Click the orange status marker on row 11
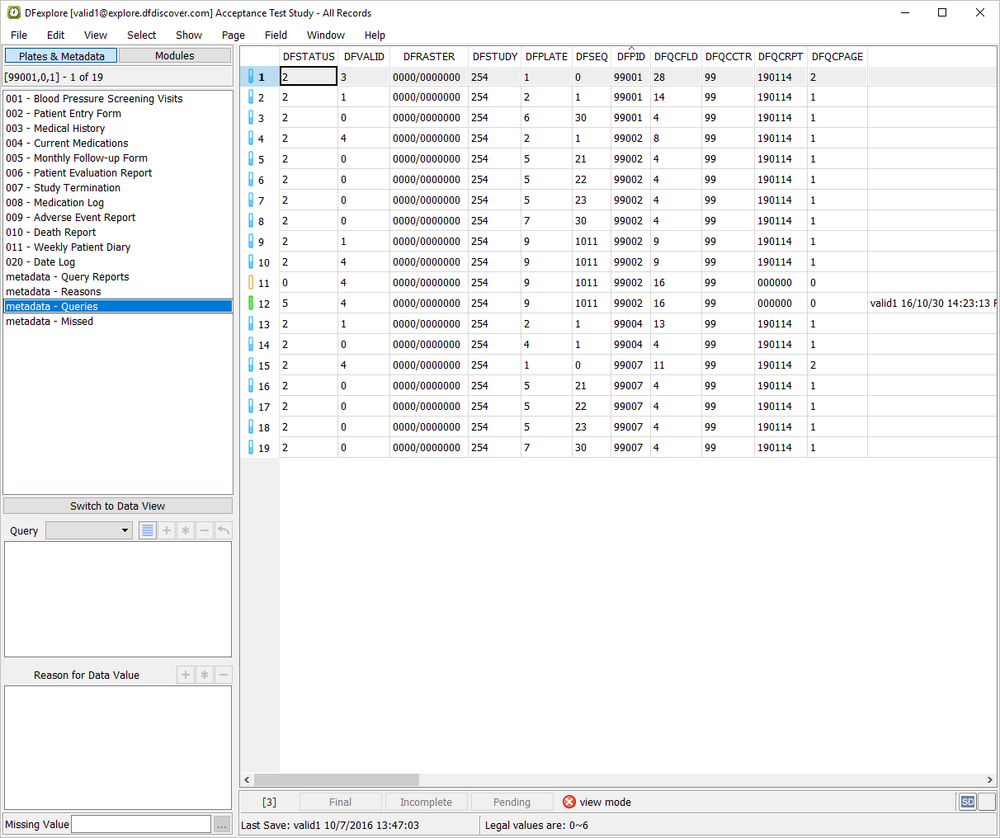Screen dimensions: 1000x838 251,283
